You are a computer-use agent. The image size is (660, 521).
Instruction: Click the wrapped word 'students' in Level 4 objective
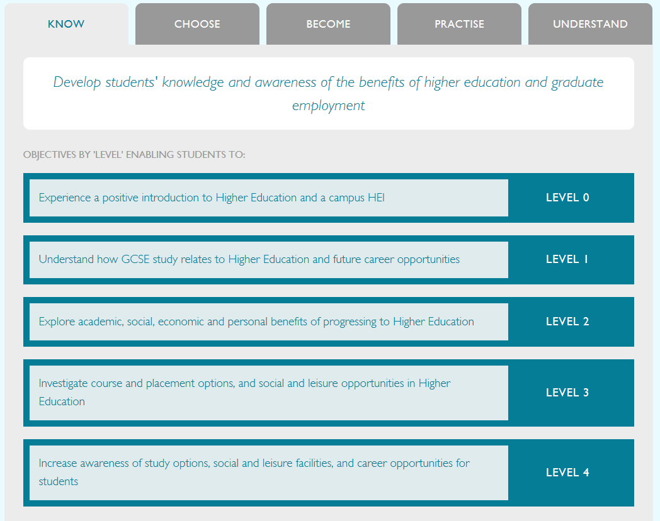[59, 481]
